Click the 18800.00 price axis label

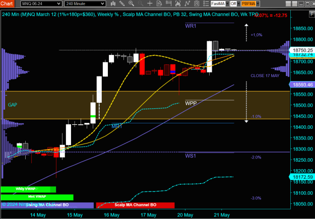303,39
